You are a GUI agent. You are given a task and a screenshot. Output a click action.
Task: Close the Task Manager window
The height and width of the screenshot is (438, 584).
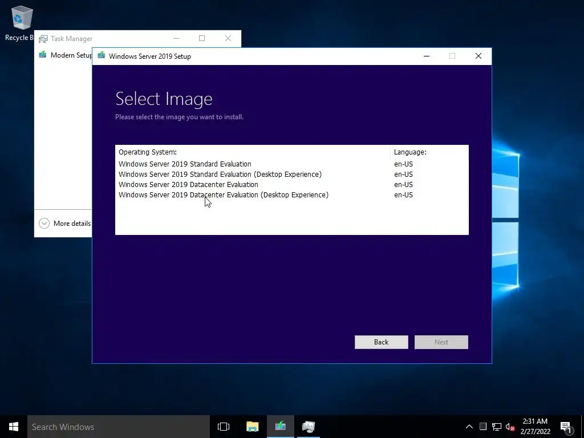click(x=228, y=38)
